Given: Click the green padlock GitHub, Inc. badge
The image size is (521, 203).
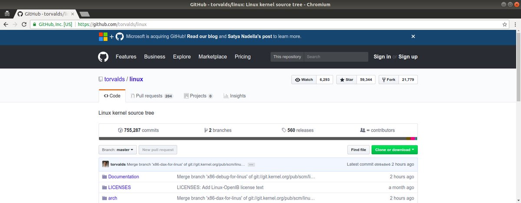Looking at the screenshot, I should point(53,24).
